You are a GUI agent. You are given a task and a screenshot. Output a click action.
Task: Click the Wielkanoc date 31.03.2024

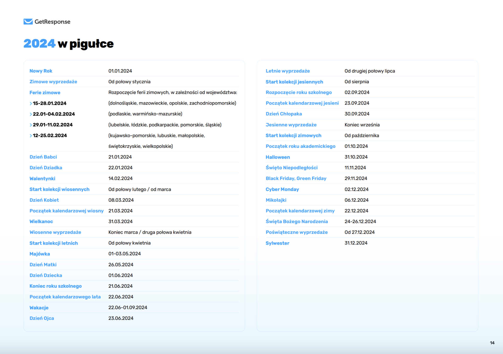point(120,221)
